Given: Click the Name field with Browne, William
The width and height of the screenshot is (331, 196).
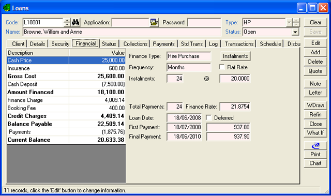Looking at the screenshot, I should pos(122,32).
